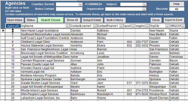
Task: Click the Help button
Action: click(176, 4)
